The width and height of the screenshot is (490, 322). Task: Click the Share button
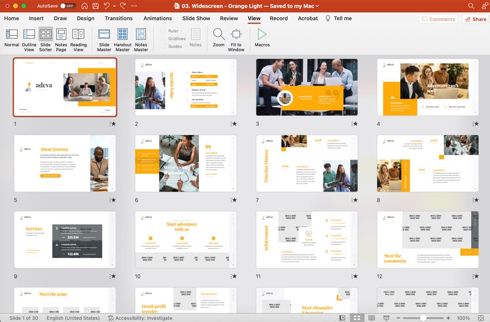[476, 19]
